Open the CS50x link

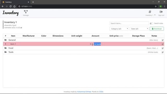pyautogui.click(x=101, y=92)
